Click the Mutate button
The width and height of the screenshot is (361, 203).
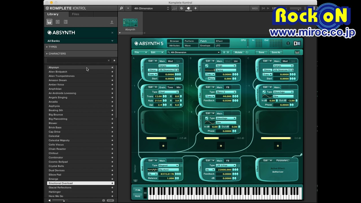(x=239, y=52)
